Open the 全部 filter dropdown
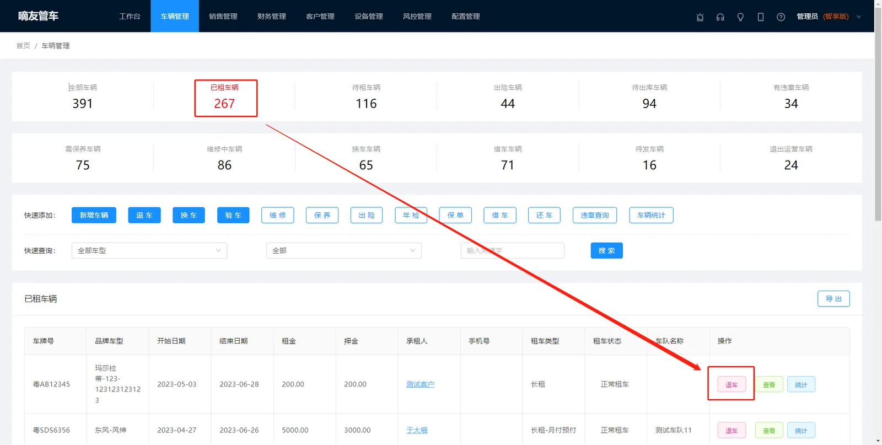 344,250
